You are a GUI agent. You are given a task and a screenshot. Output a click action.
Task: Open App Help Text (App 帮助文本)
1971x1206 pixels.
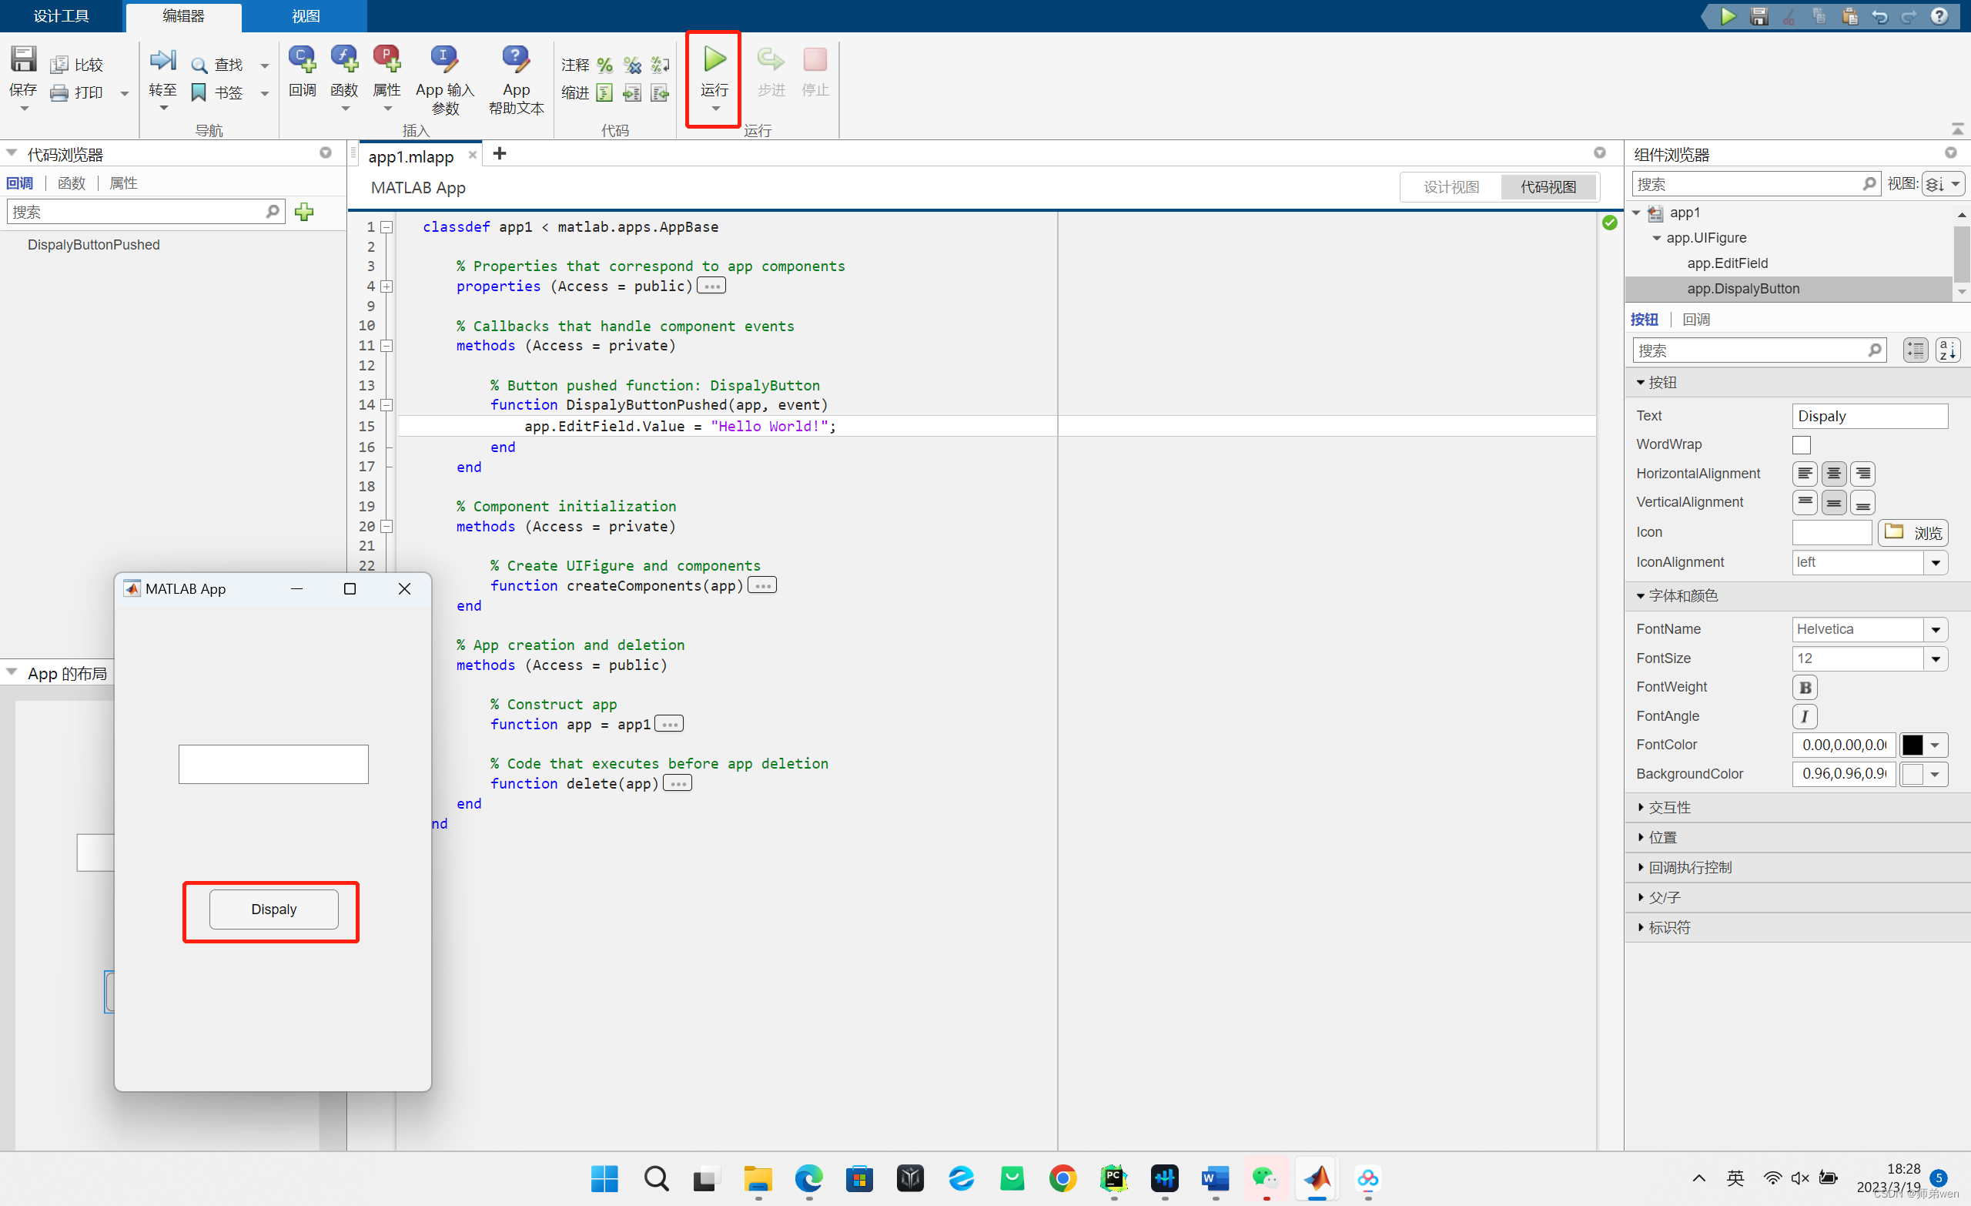pyautogui.click(x=516, y=80)
